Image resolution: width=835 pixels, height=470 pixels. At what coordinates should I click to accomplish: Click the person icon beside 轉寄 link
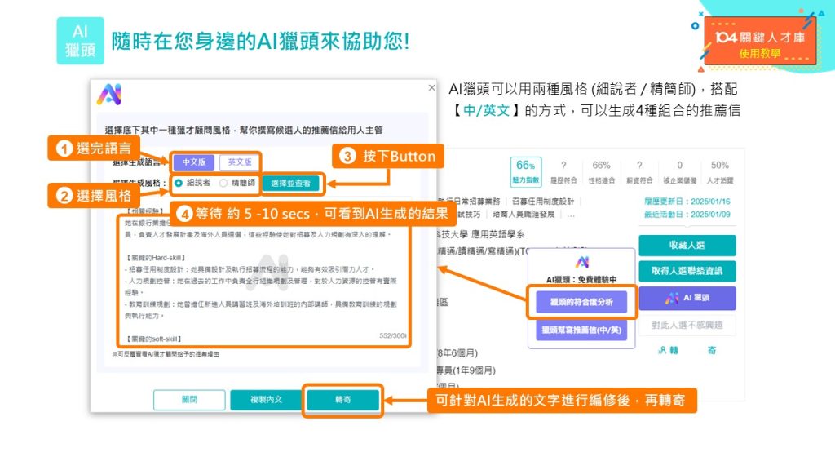click(x=661, y=350)
